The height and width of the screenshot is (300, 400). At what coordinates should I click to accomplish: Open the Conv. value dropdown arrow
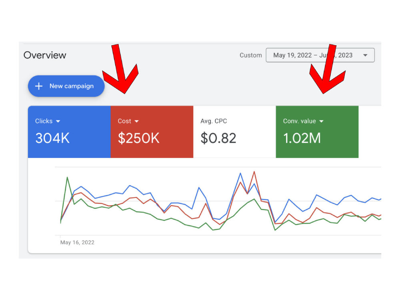coord(322,122)
